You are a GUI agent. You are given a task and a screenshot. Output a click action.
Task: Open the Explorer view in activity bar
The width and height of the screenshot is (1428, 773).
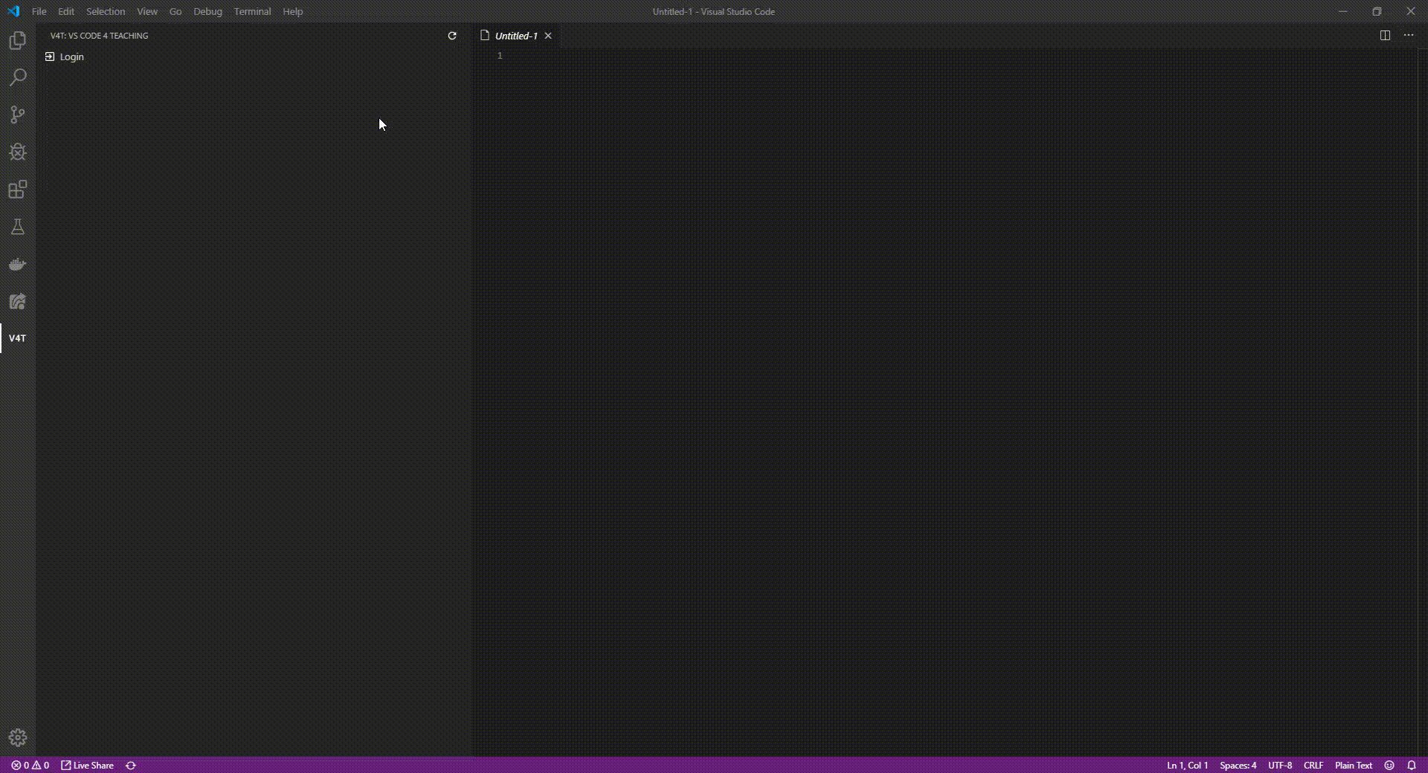click(18, 40)
